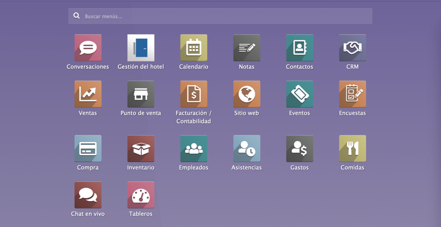Open the Comidas fork and knife icon
The image size is (441, 227).
352,149
